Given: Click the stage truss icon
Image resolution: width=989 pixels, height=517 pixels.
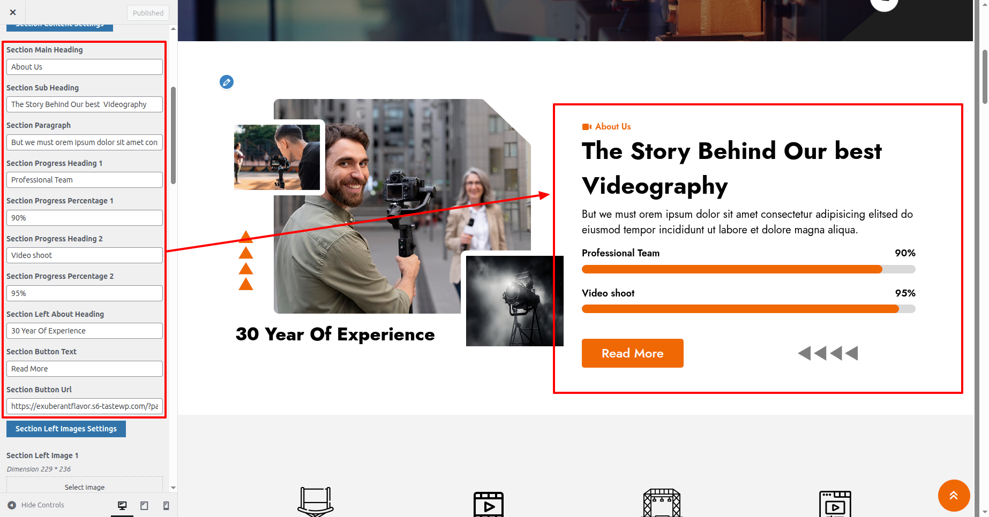Looking at the screenshot, I should coord(662,503).
